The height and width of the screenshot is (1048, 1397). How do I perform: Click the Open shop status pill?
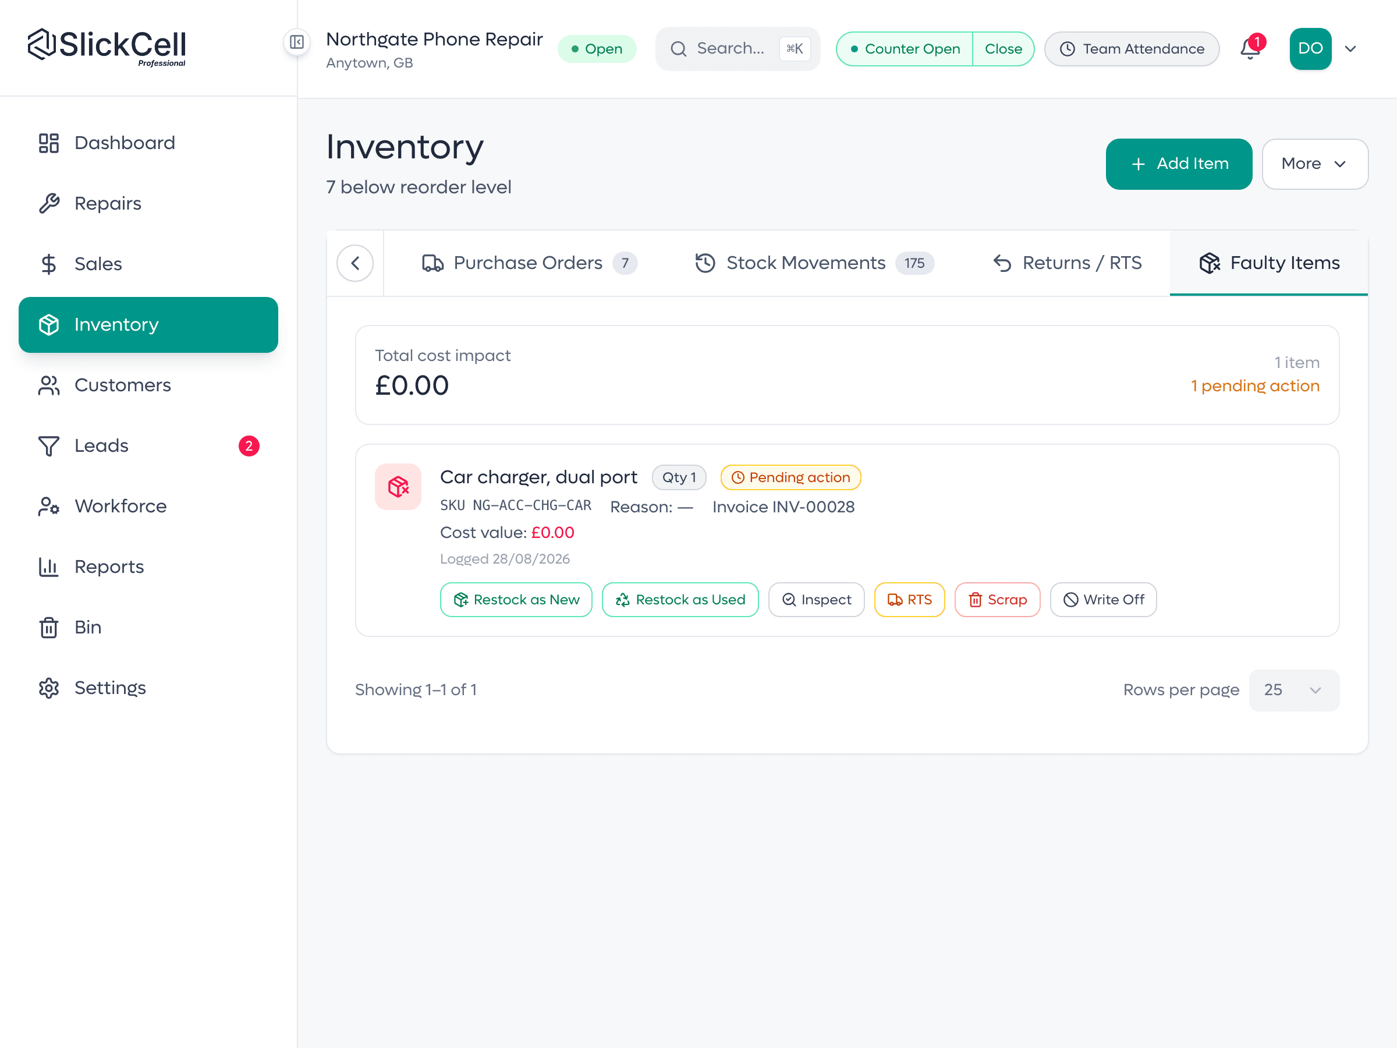597,49
